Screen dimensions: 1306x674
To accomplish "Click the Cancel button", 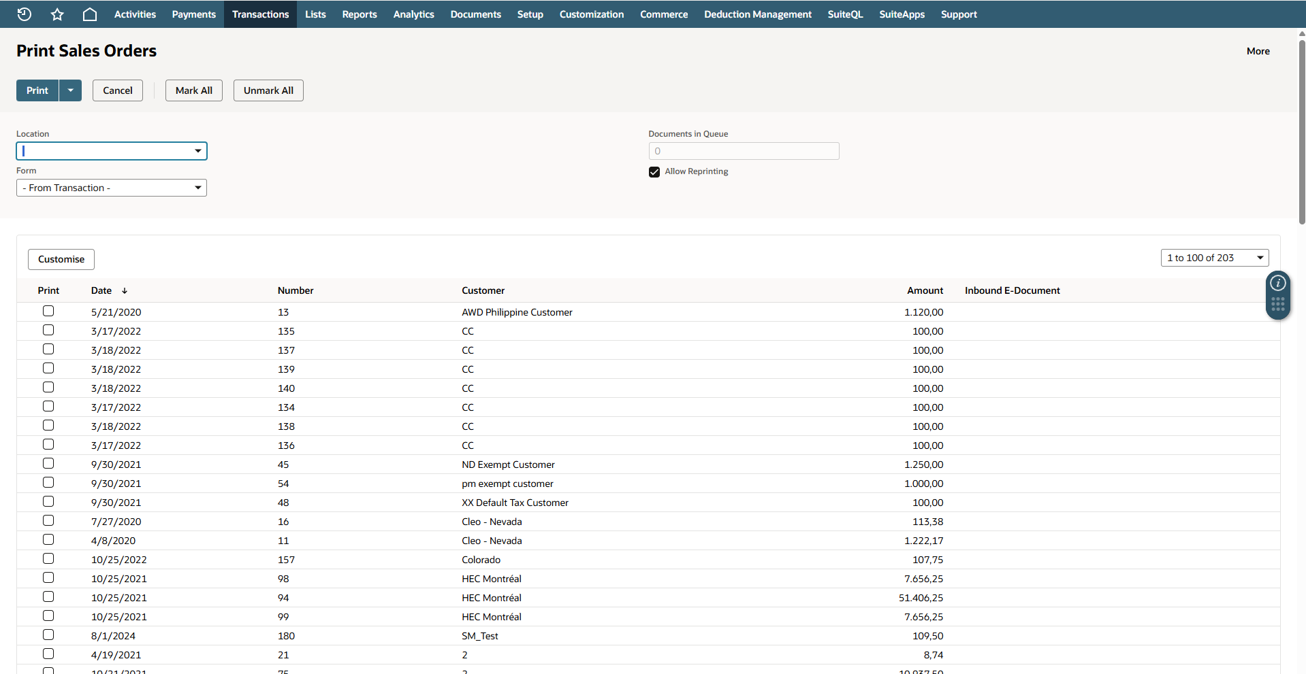I will pos(118,90).
